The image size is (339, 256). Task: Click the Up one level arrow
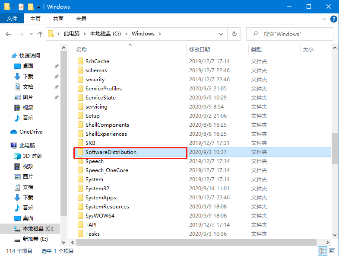40,34
